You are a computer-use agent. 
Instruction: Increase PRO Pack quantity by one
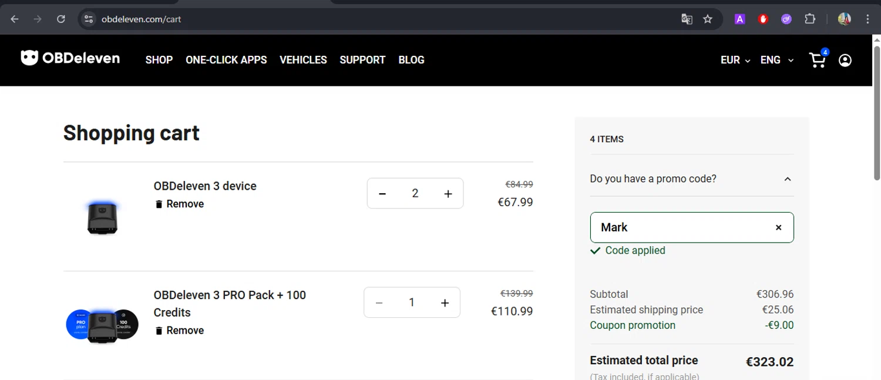[x=445, y=303]
